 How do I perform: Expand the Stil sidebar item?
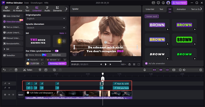pos(13,49)
